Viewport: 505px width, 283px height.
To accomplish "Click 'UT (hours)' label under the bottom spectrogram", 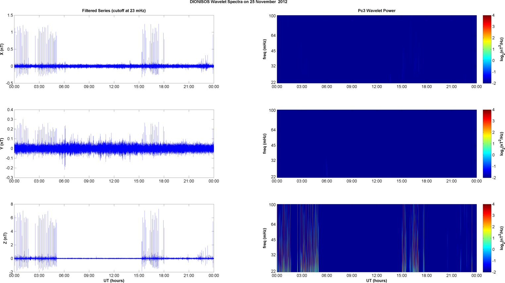I will coord(377,281).
